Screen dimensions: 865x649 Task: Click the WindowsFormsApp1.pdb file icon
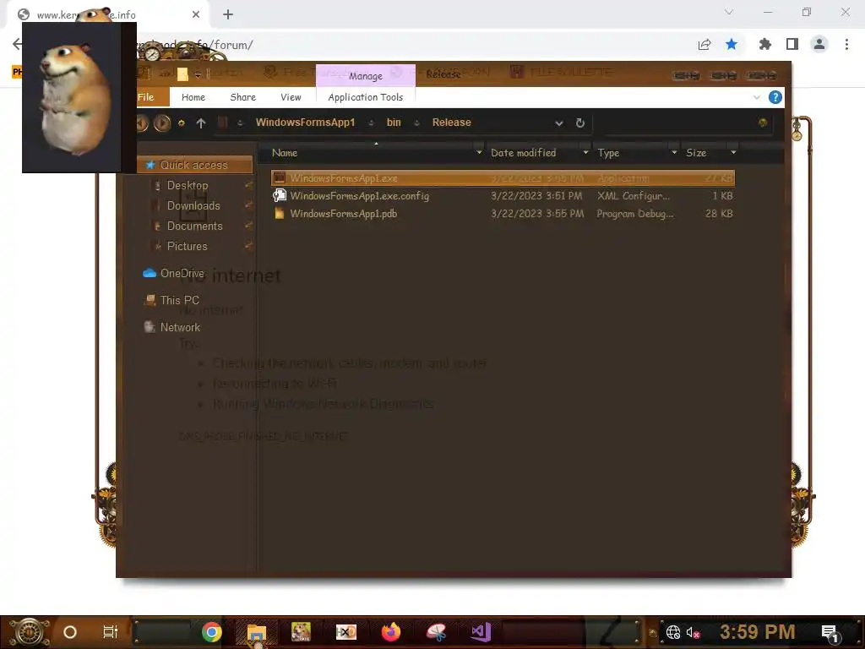pos(280,213)
